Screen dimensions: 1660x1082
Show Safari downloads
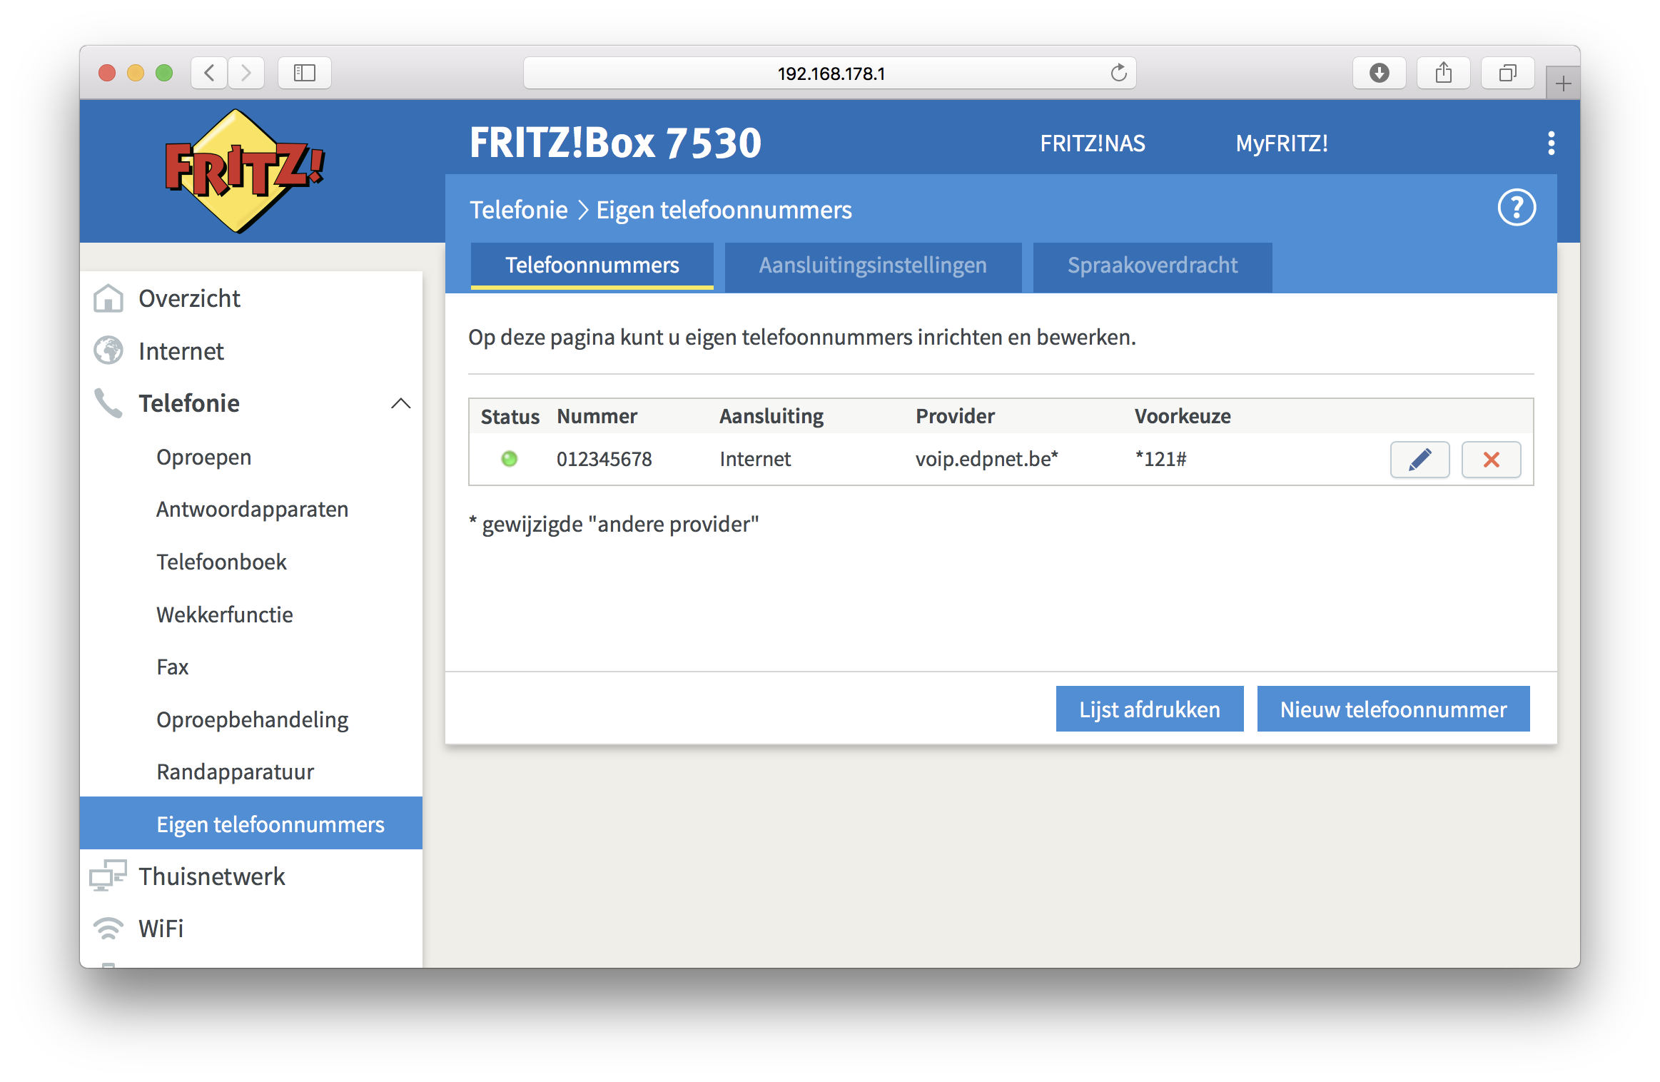1379,73
